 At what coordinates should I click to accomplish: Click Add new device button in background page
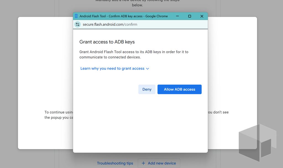click(159, 163)
